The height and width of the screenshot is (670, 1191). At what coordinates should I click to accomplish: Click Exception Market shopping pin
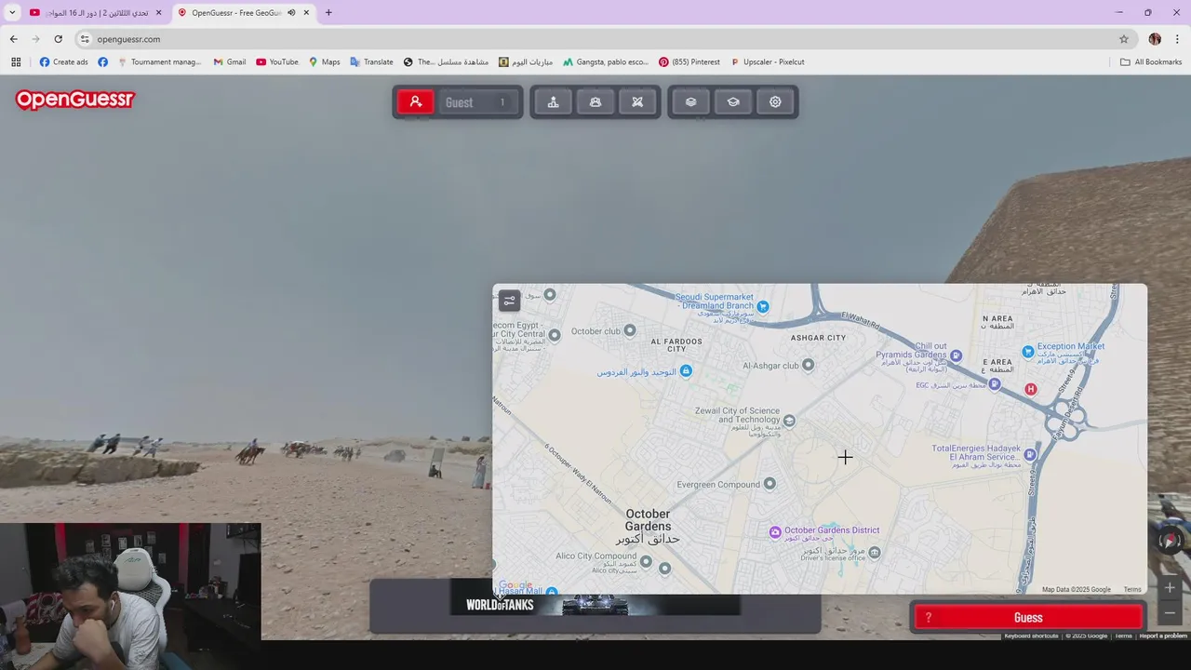pyautogui.click(x=1028, y=352)
